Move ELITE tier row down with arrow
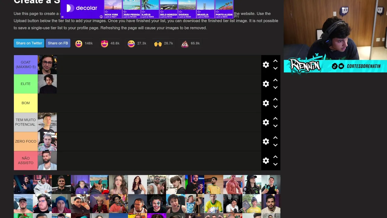This screenshot has width=387, height=218. 275,88
